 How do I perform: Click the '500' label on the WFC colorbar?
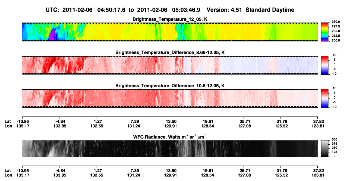[334, 139]
